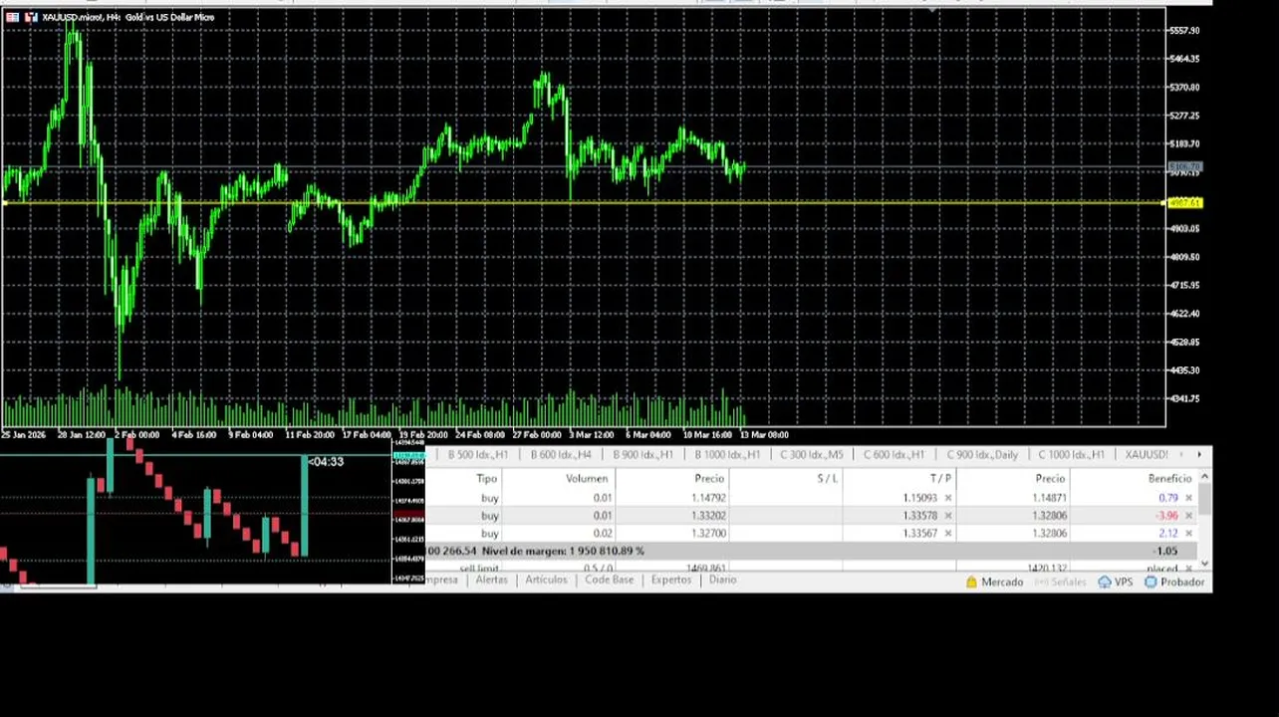The height and width of the screenshot is (717, 1279).
Task: Select the 0.02 volume cell
Action: (603, 534)
